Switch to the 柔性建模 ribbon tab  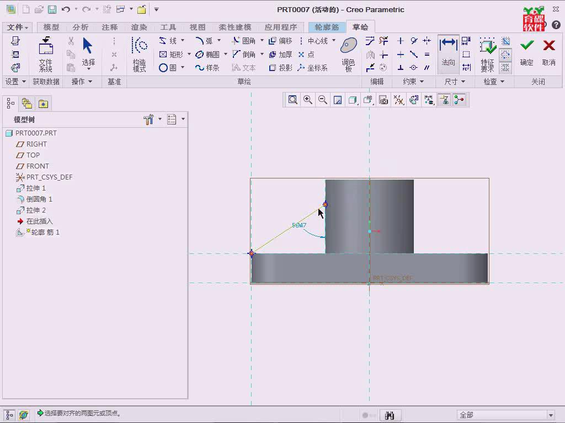[235, 27]
